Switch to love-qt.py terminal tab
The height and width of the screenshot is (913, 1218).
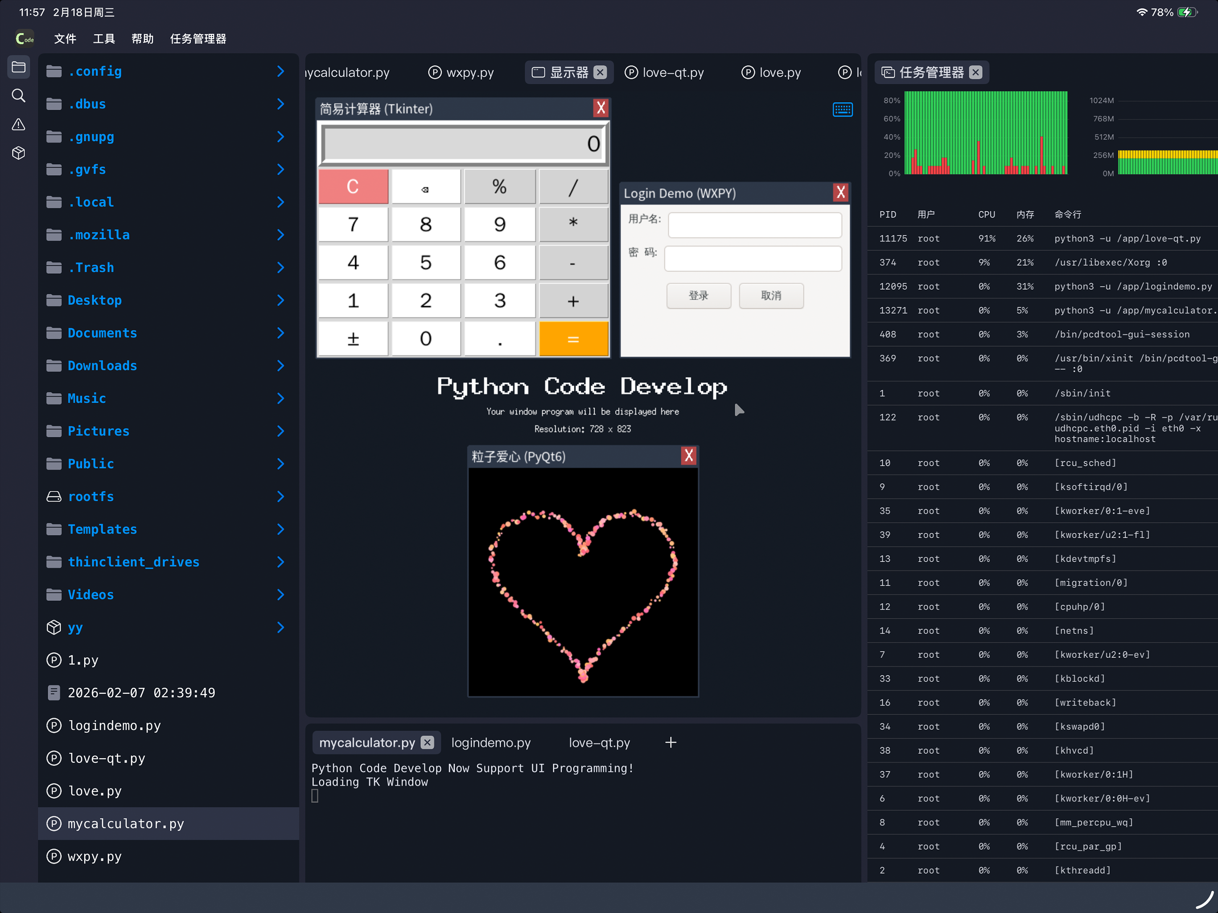[599, 742]
